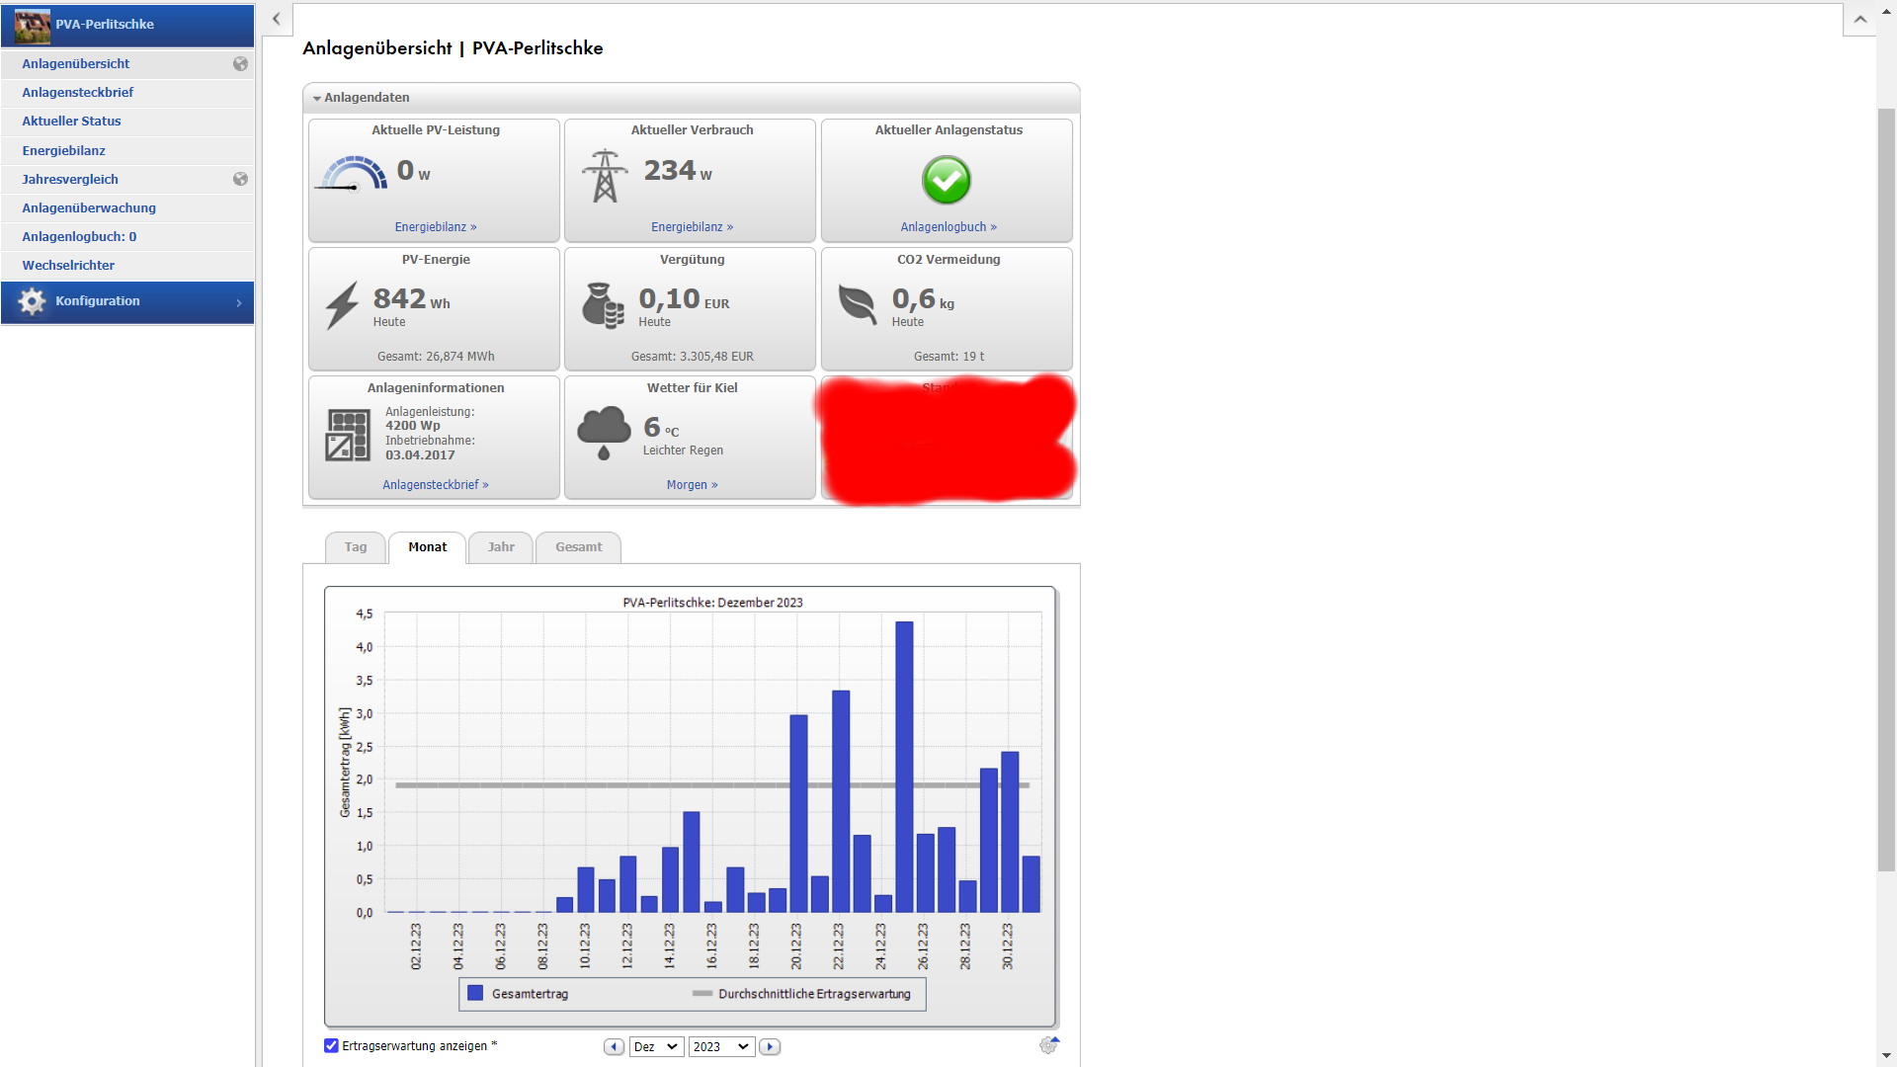Switch to the Tag tab
Viewport: 1897px width, 1067px height.
356,547
